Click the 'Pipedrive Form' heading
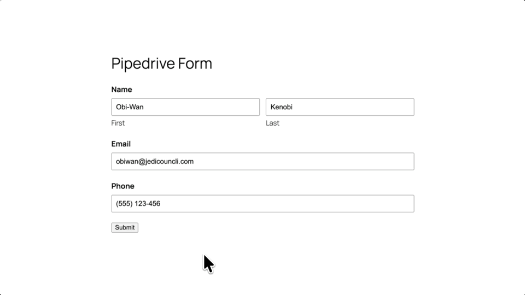525x295 pixels. coord(161,63)
